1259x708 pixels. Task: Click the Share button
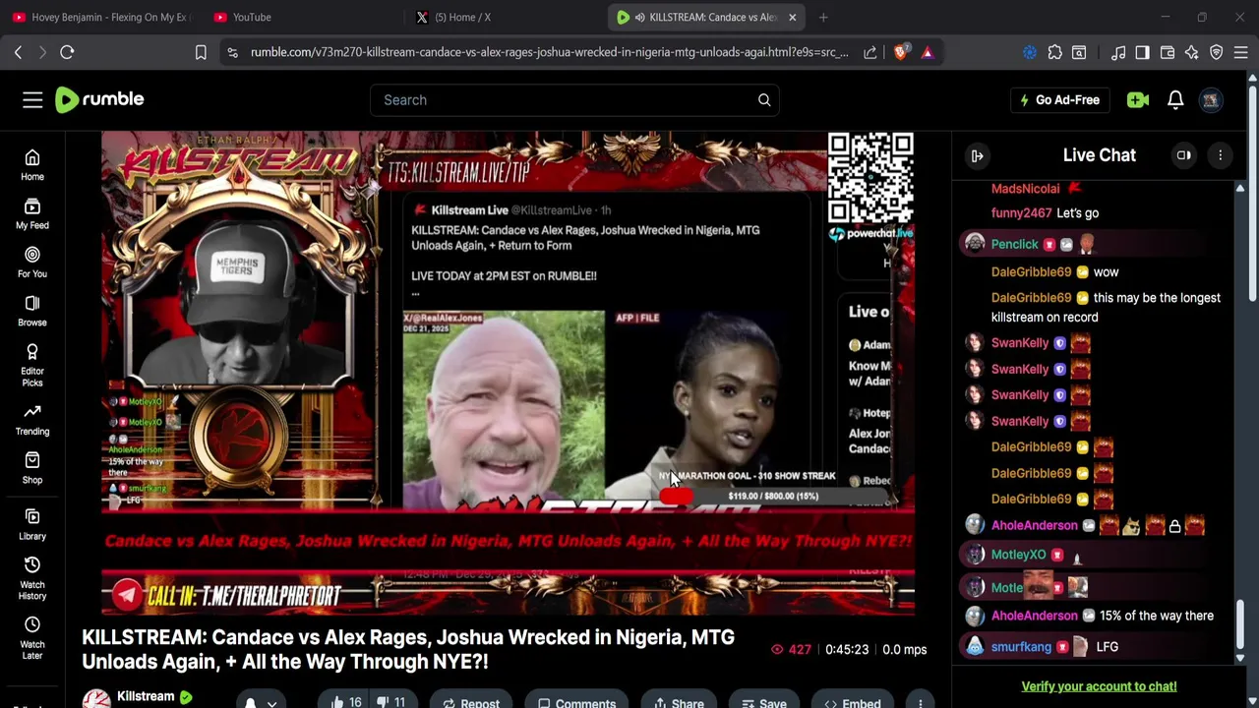click(679, 703)
